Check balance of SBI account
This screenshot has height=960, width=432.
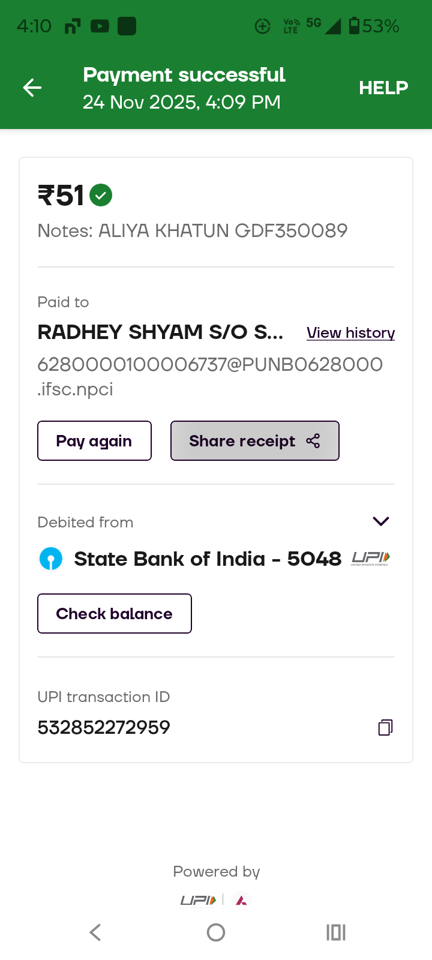pyautogui.click(x=114, y=613)
